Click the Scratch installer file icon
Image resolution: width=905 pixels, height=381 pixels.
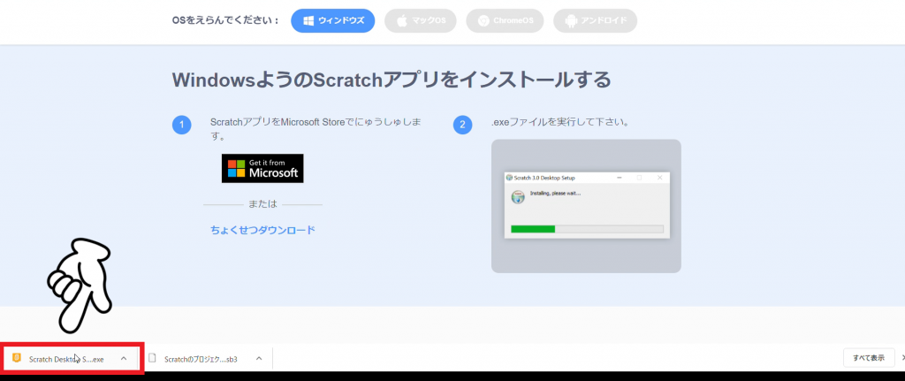pyautogui.click(x=17, y=357)
